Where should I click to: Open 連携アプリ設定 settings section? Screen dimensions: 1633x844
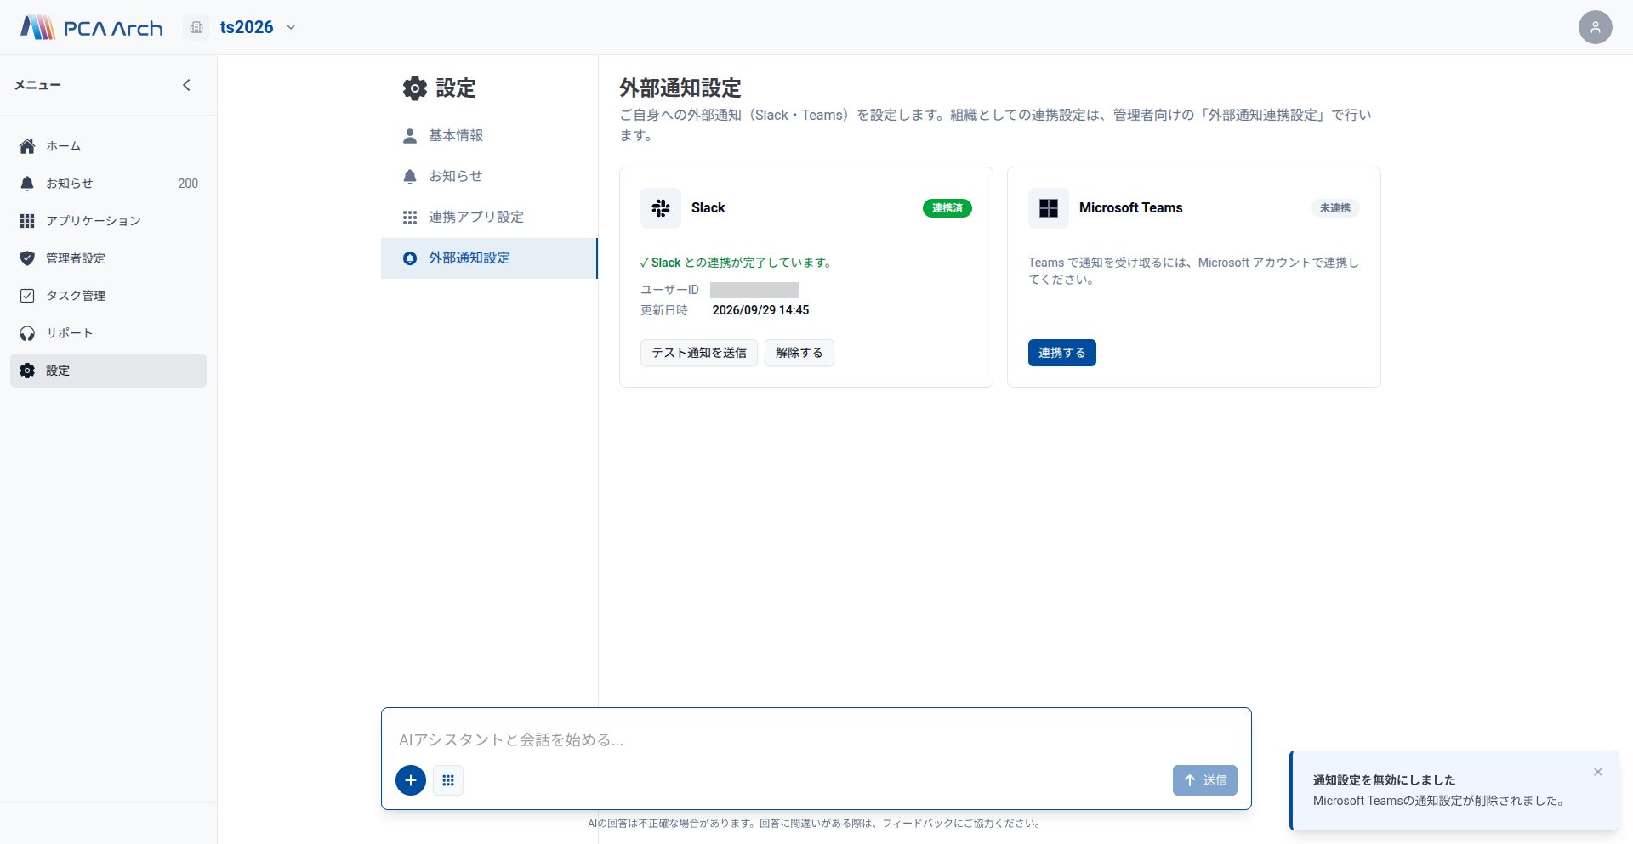click(x=489, y=217)
